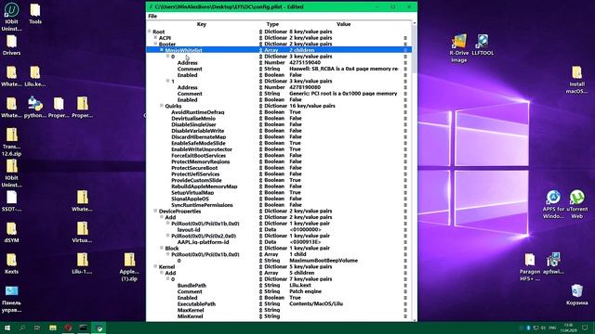
Task: Open the File menu in ProperTree
Action: click(x=152, y=16)
